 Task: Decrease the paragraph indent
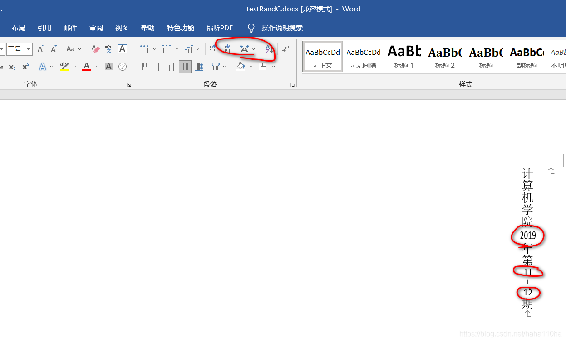214,49
